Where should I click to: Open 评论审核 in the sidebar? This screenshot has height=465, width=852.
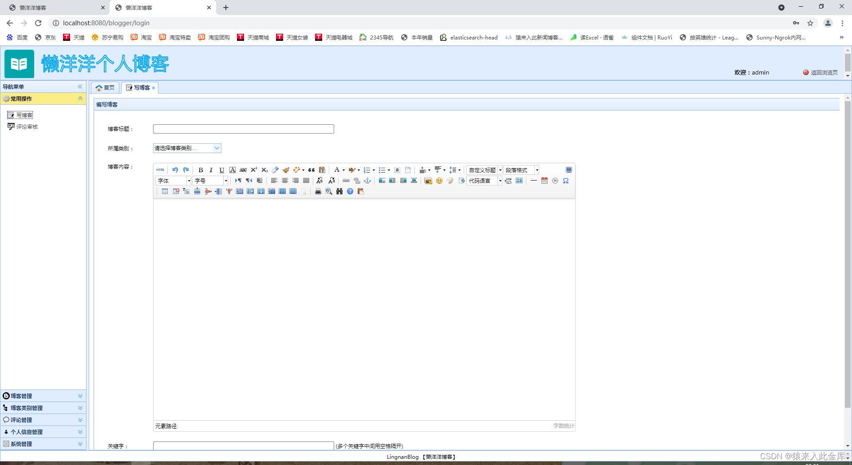click(23, 127)
